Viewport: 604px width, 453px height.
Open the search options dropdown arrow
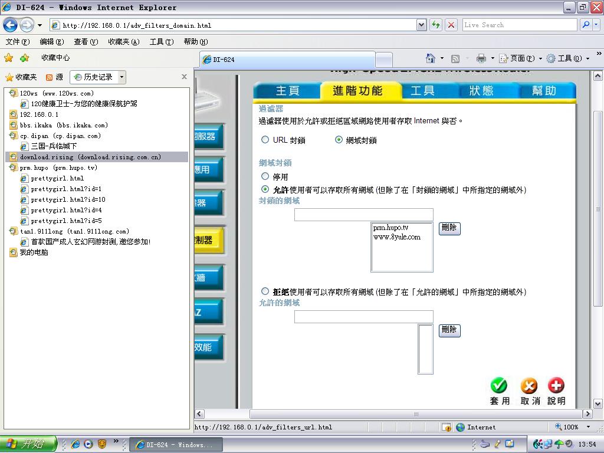[x=596, y=25]
